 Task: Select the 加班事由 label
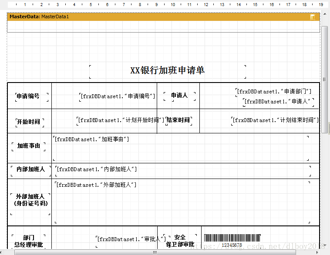(x=29, y=147)
